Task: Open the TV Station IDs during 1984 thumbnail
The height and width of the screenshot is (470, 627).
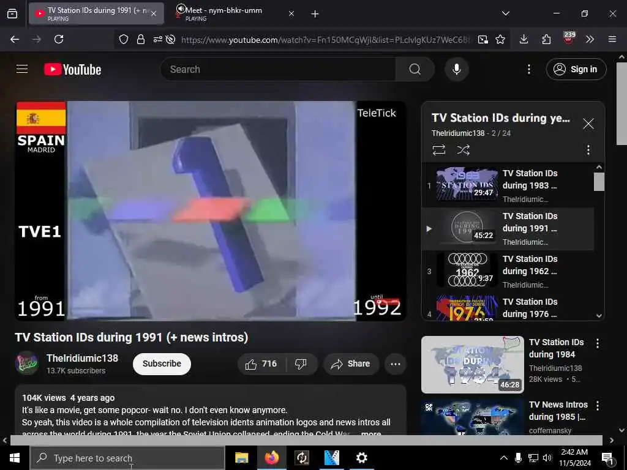Action: click(473, 365)
